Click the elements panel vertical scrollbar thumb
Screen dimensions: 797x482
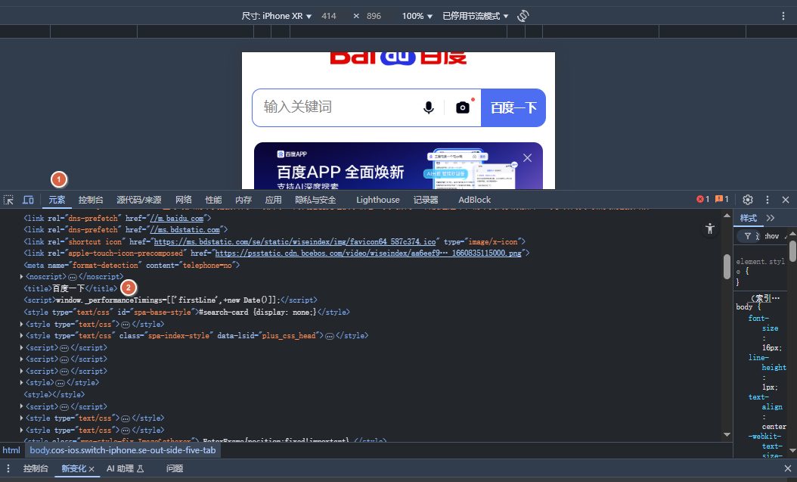tap(727, 266)
